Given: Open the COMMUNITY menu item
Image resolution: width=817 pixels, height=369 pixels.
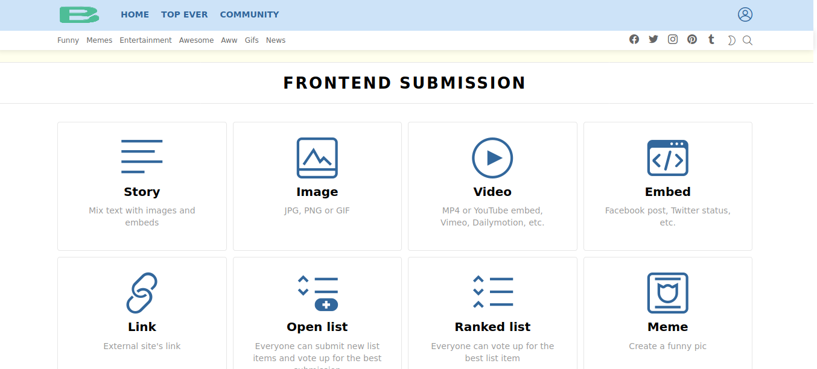Looking at the screenshot, I should pyautogui.click(x=249, y=14).
